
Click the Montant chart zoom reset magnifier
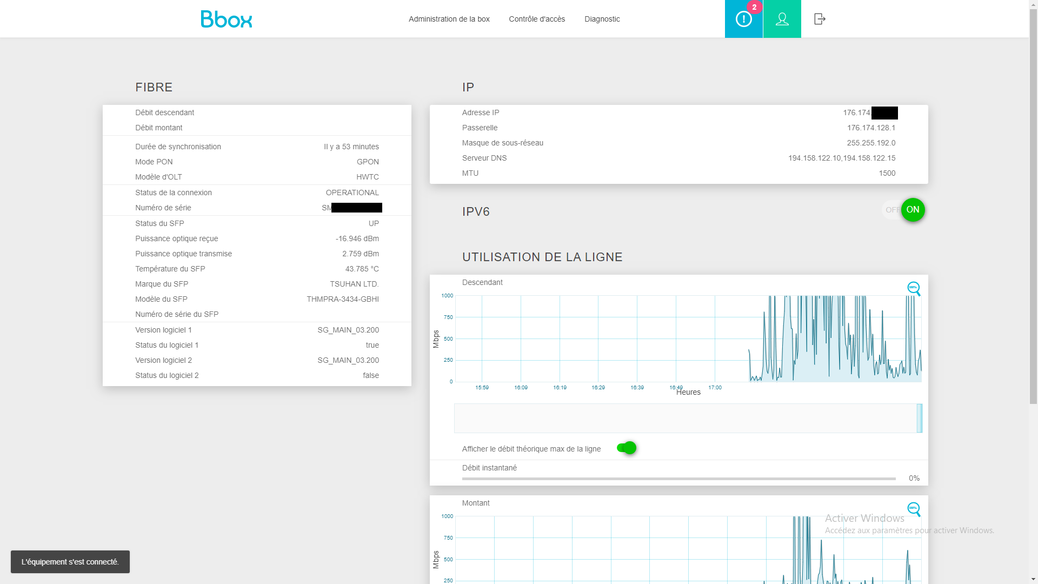coord(914,509)
